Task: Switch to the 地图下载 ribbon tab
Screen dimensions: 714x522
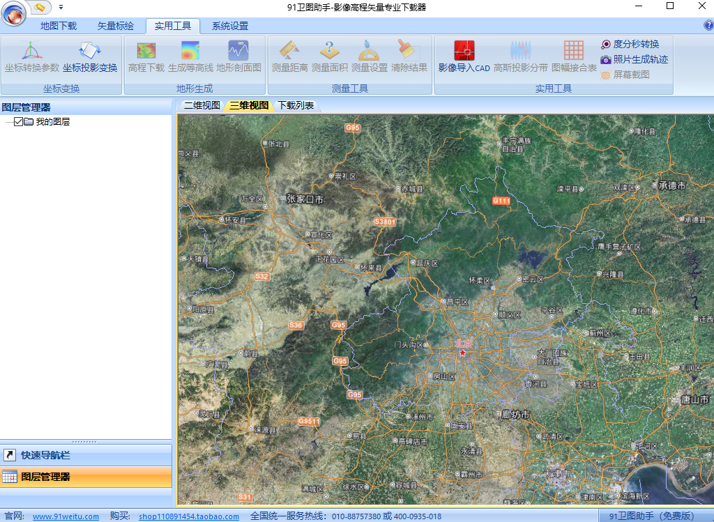Action: tap(59, 26)
